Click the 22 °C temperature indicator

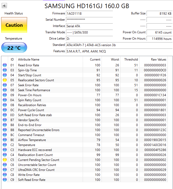(x=14, y=48)
